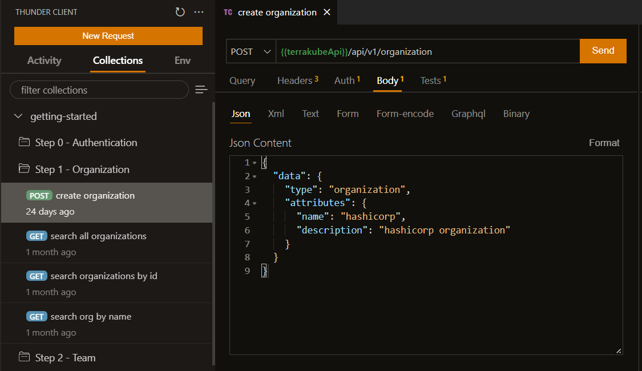Collapse the JSON fold arrow on line 2
The width and height of the screenshot is (642, 371).
click(255, 176)
